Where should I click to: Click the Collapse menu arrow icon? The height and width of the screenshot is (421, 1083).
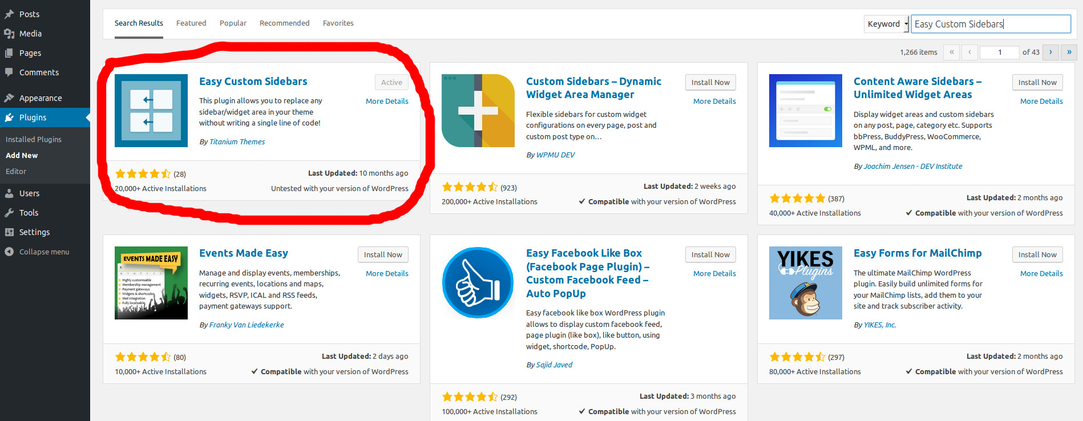point(9,252)
